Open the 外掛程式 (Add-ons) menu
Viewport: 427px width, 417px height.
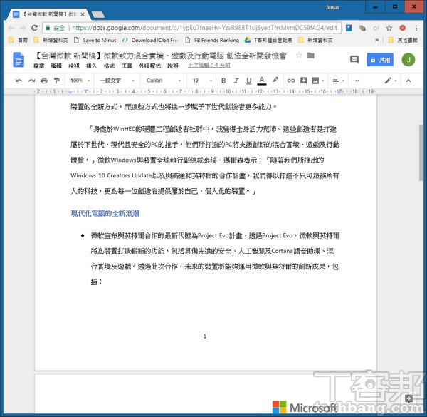click(x=149, y=66)
